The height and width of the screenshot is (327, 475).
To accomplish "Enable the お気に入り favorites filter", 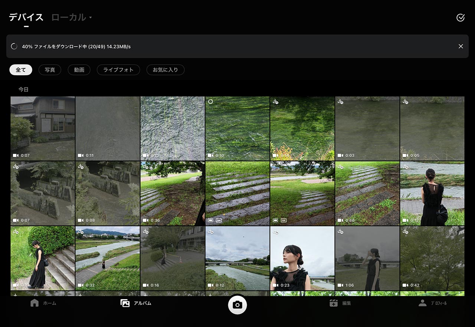I will (166, 70).
